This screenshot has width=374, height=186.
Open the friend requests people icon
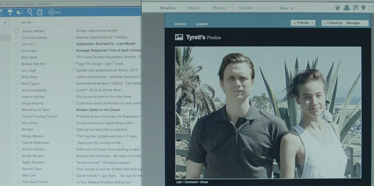tap(346, 7)
